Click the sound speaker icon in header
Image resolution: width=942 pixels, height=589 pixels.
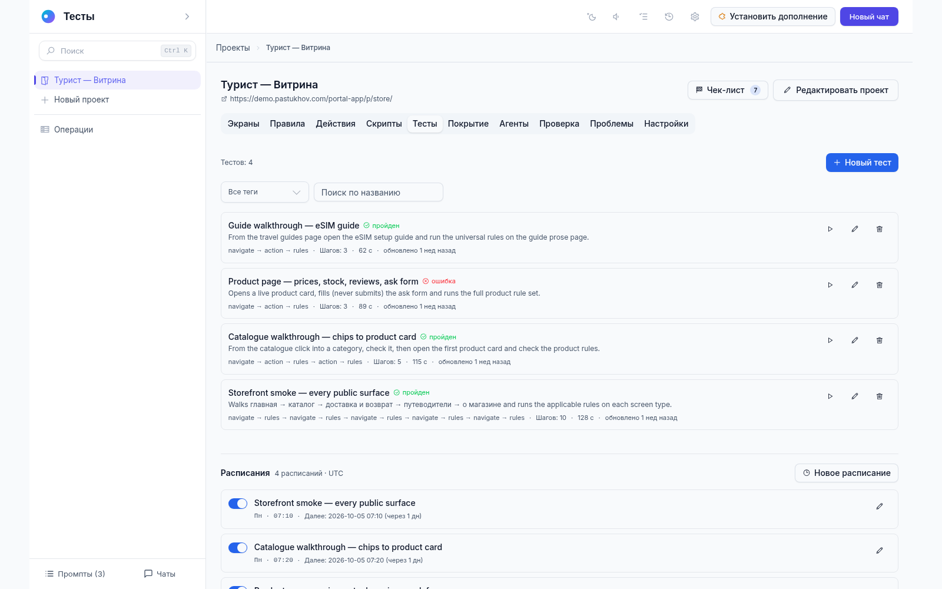[x=616, y=16]
